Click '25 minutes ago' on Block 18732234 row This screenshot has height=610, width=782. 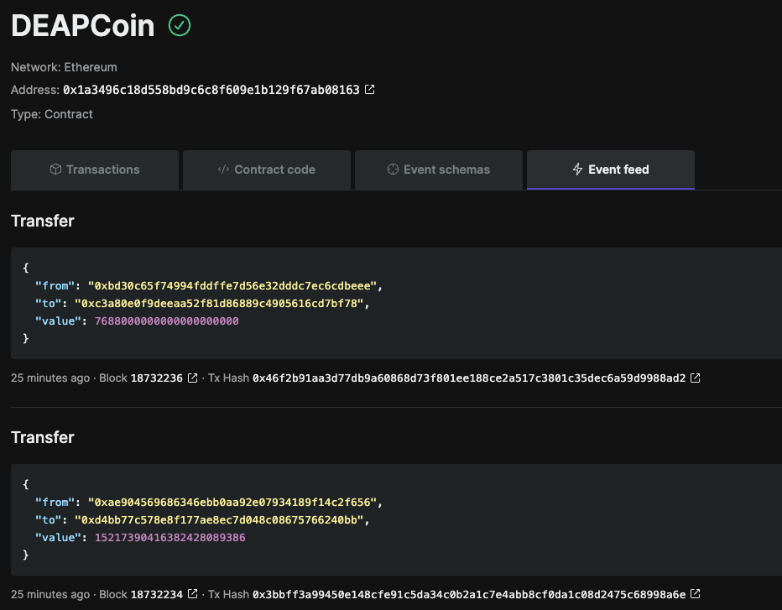50,595
